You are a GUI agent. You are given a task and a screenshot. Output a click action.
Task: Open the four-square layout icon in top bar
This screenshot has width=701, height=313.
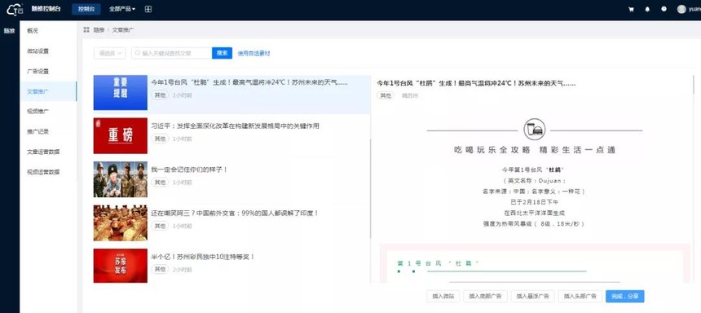[x=148, y=9]
